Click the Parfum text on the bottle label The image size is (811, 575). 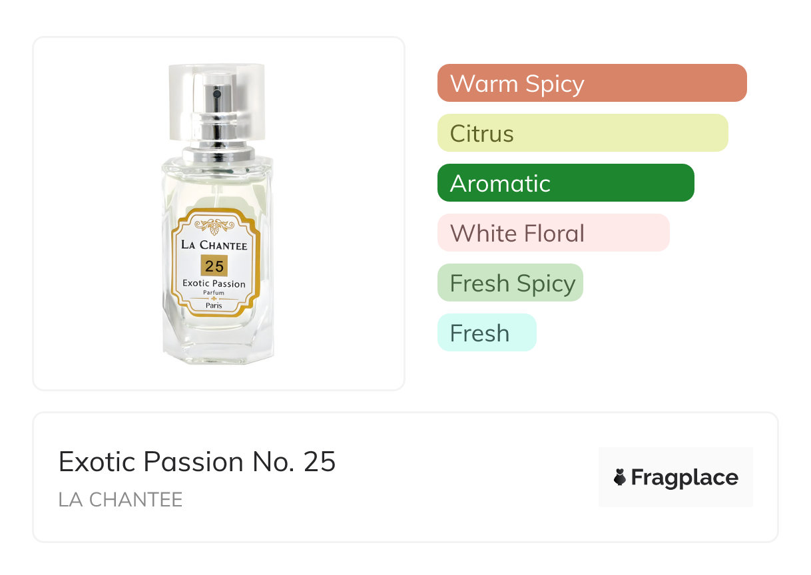coord(214,293)
